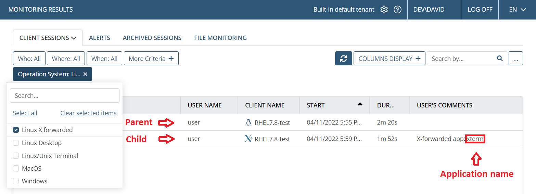Click the Linux penguin icon for RHEL7.8-test
This screenshot has width=536, height=194.
[x=248, y=122]
